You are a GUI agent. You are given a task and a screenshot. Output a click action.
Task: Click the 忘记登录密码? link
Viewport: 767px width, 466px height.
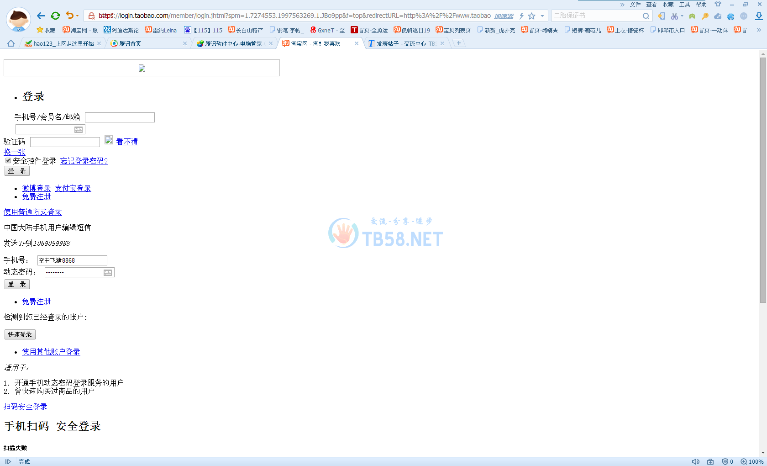coord(84,161)
